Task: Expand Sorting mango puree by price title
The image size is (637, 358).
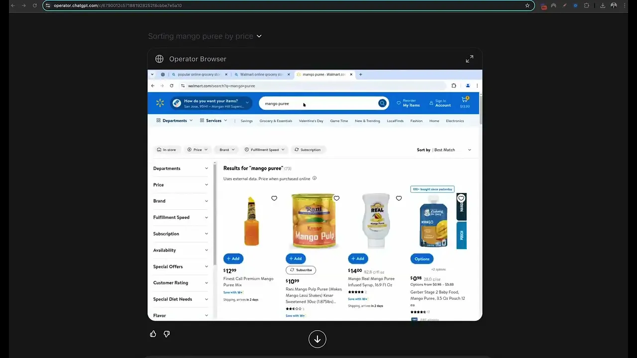Action: (205, 36)
